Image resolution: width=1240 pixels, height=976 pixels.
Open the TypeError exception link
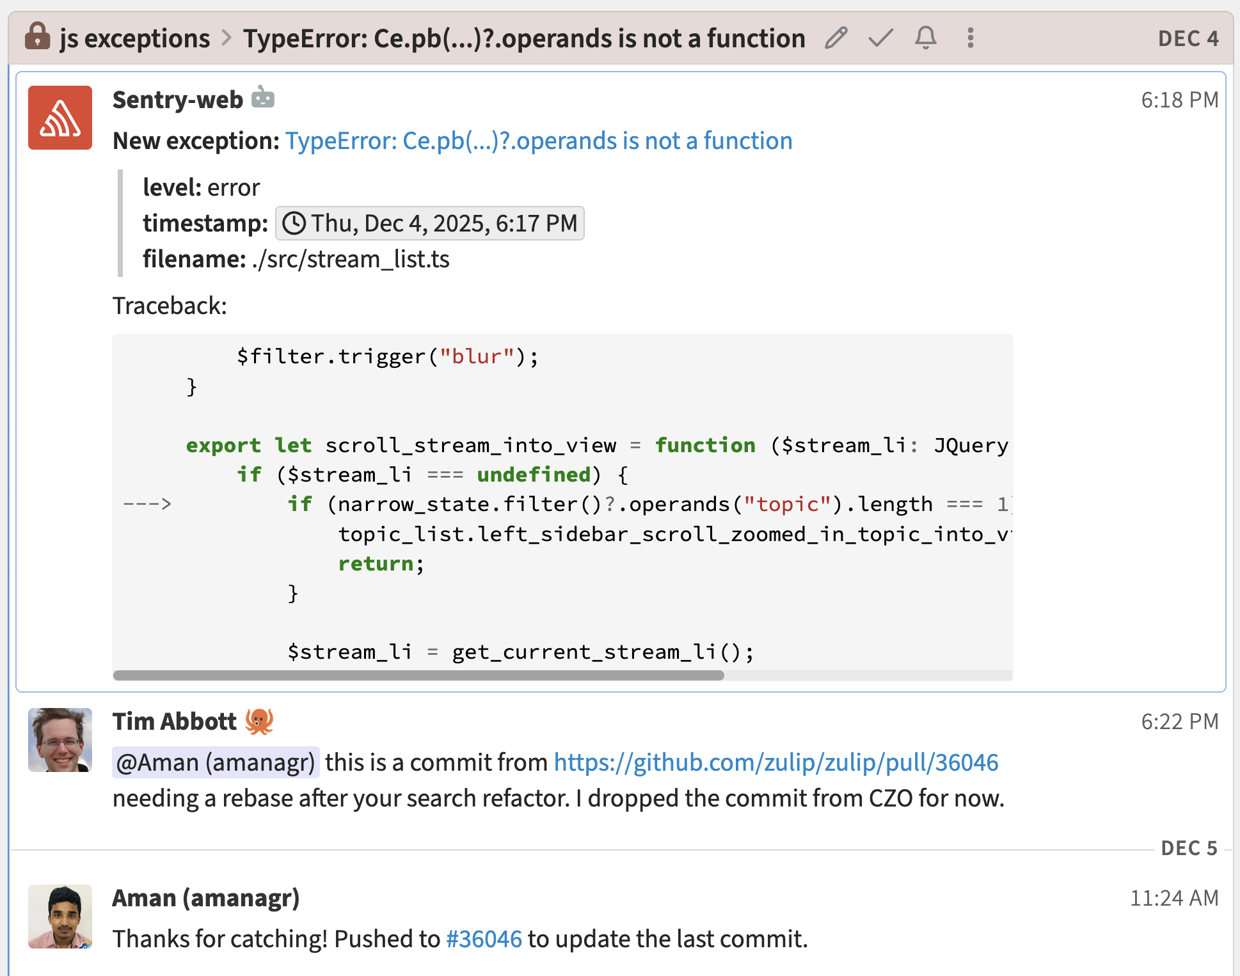[539, 141]
